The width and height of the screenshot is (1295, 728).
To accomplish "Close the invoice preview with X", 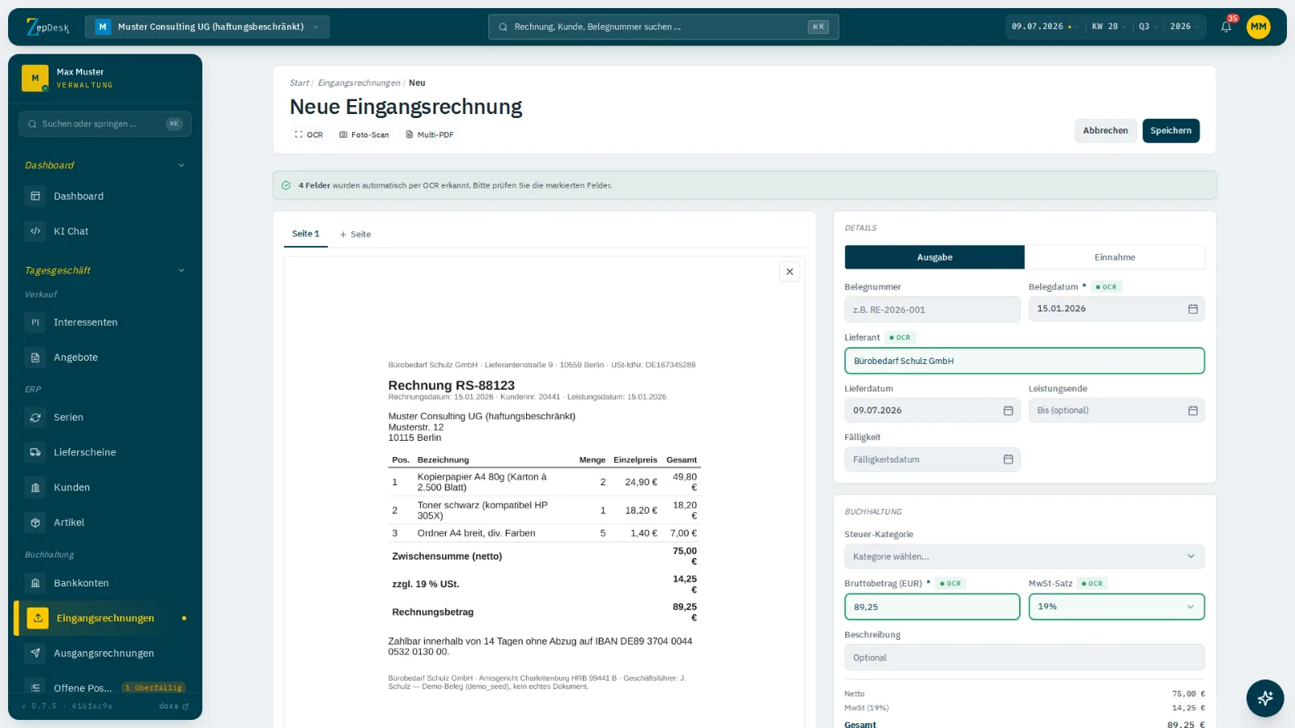I will click(790, 272).
